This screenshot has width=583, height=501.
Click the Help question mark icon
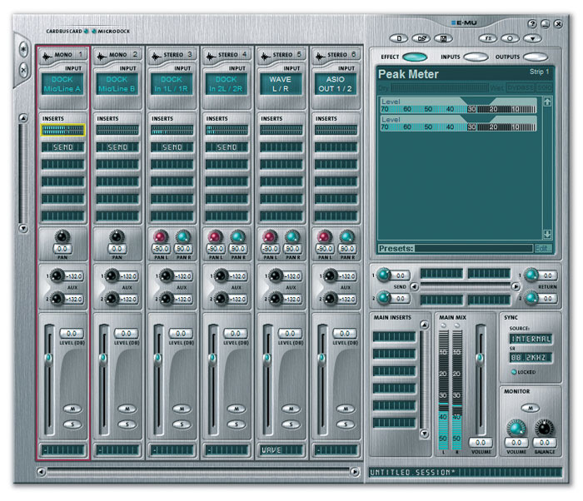pyautogui.click(x=531, y=24)
